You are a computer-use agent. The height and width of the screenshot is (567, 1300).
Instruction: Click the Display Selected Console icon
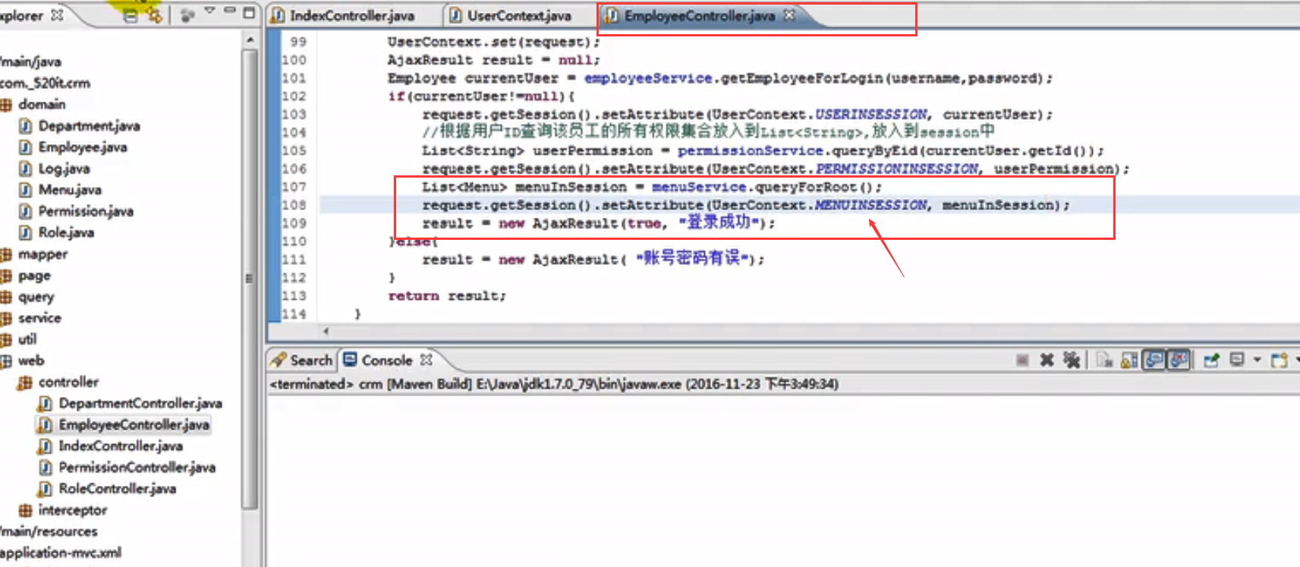point(1238,360)
